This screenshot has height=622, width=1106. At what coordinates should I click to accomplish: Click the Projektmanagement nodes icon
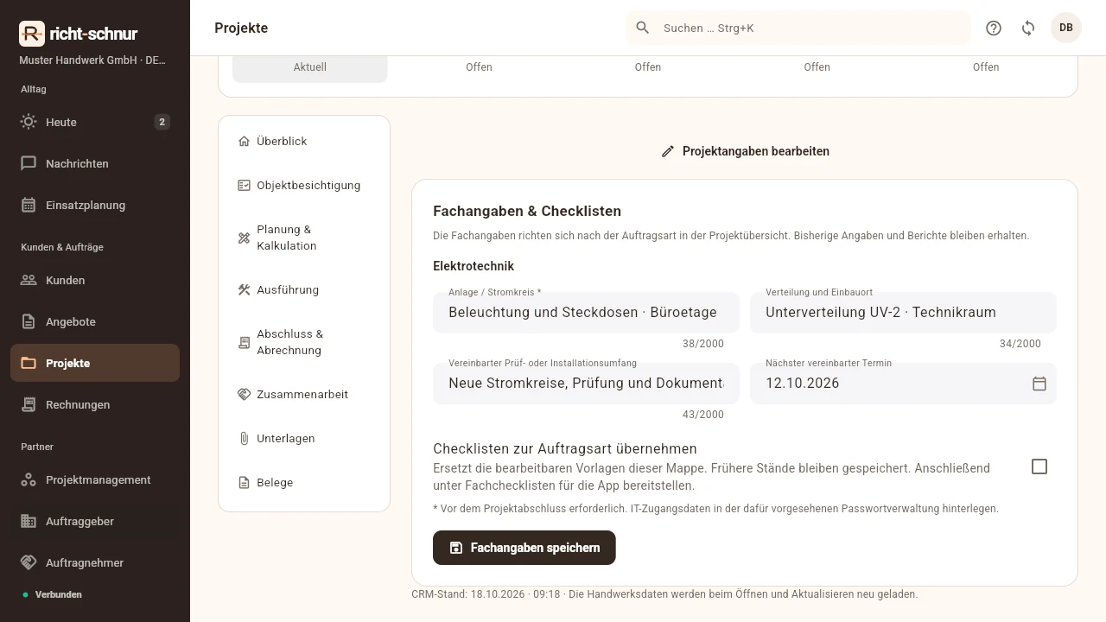pos(29,479)
